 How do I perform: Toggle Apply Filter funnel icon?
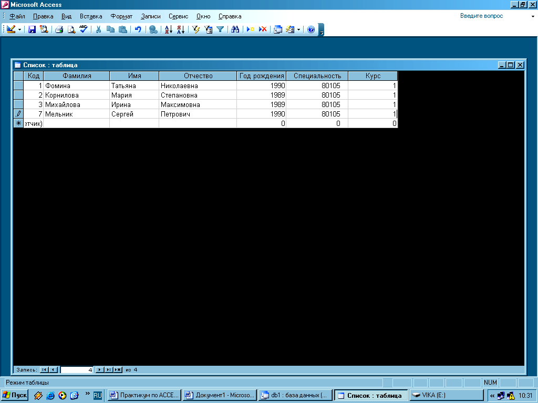pyautogui.click(x=220, y=29)
